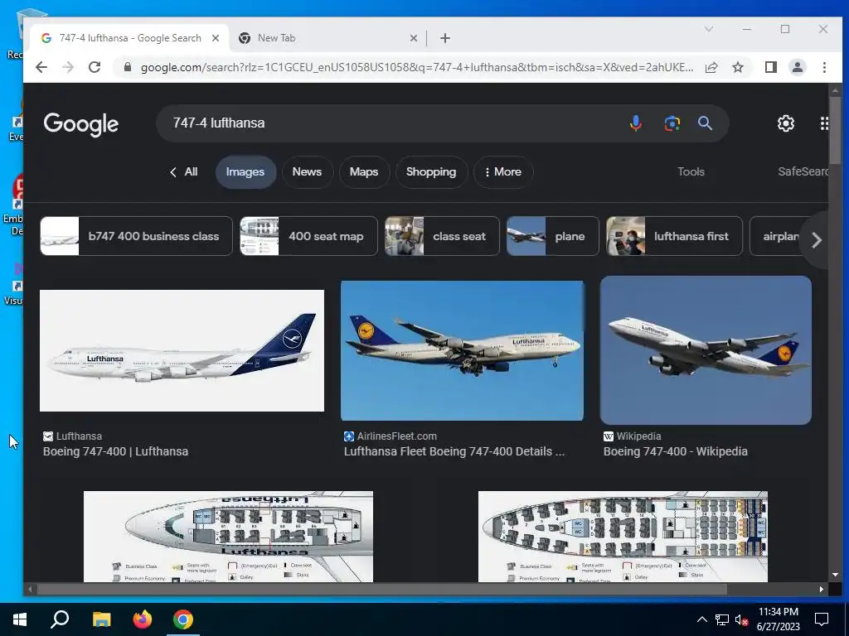The image size is (849, 636).
Task: Open the SafeSearch setting
Action: [x=803, y=172]
